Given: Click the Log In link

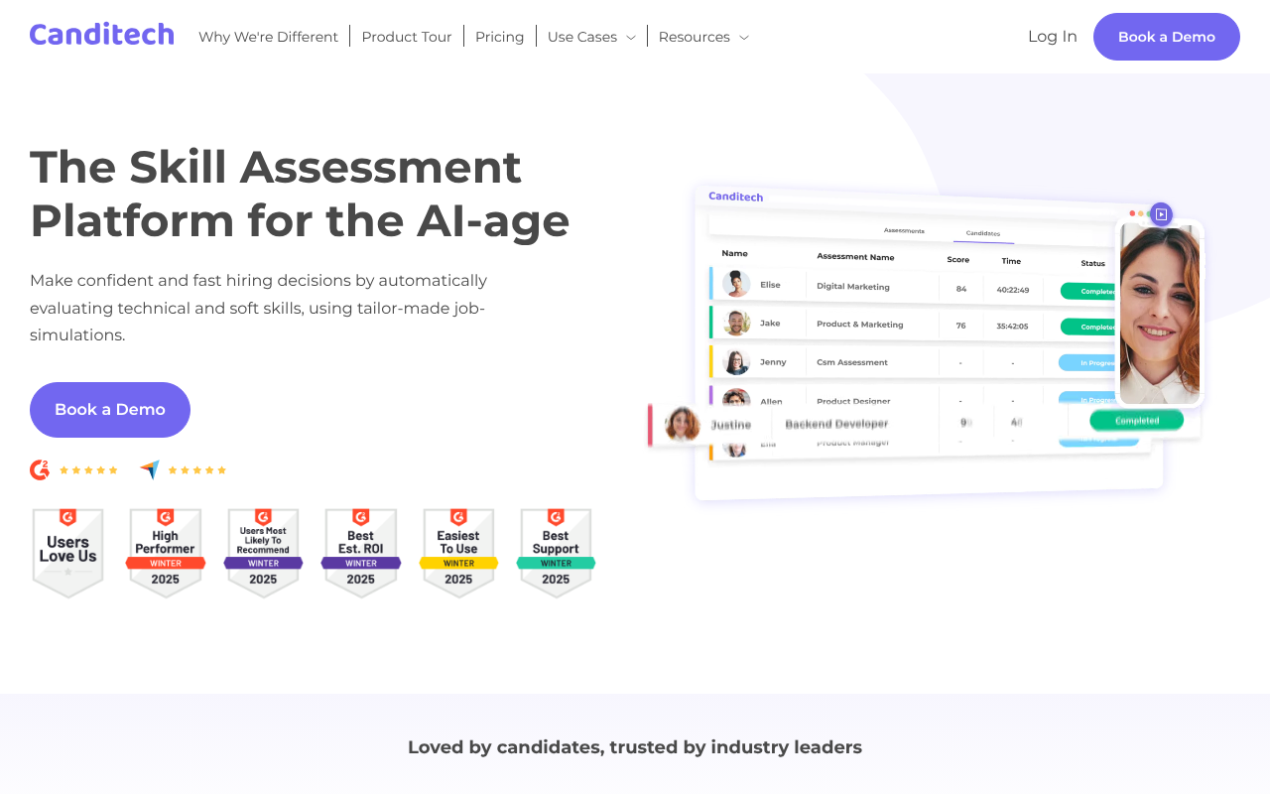Looking at the screenshot, I should [x=1052, y=36].
